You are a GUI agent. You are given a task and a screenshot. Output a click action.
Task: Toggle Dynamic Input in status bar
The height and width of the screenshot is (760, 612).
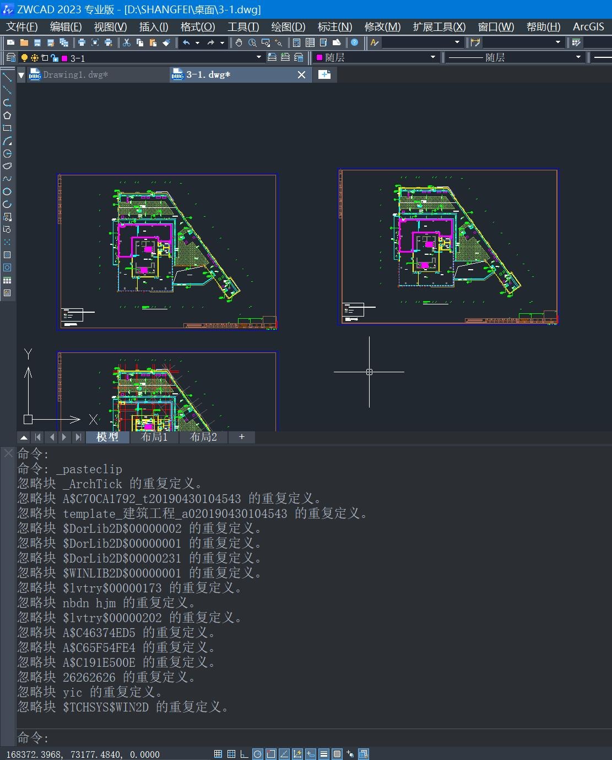(311, 754)
